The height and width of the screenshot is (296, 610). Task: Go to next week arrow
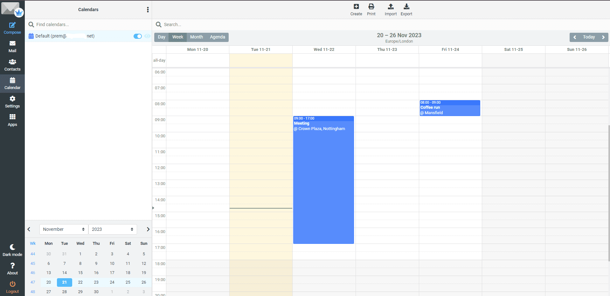pos(603,37)
